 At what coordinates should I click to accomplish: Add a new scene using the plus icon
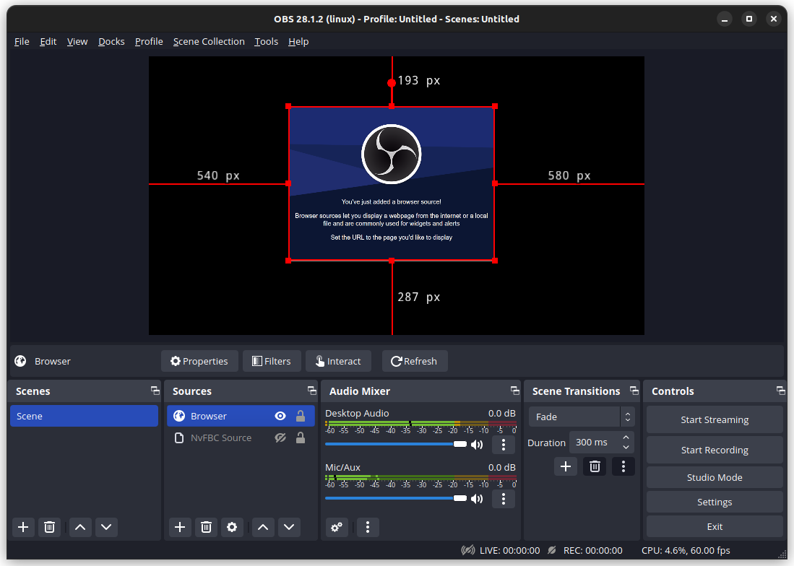[x=22, y=527]
